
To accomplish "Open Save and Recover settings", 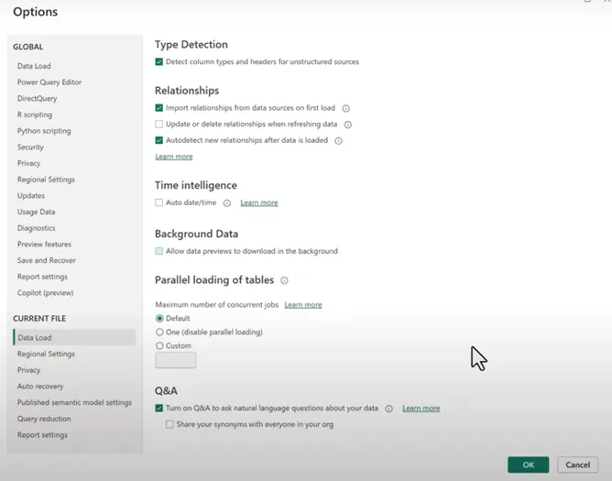I will (47, 260).
